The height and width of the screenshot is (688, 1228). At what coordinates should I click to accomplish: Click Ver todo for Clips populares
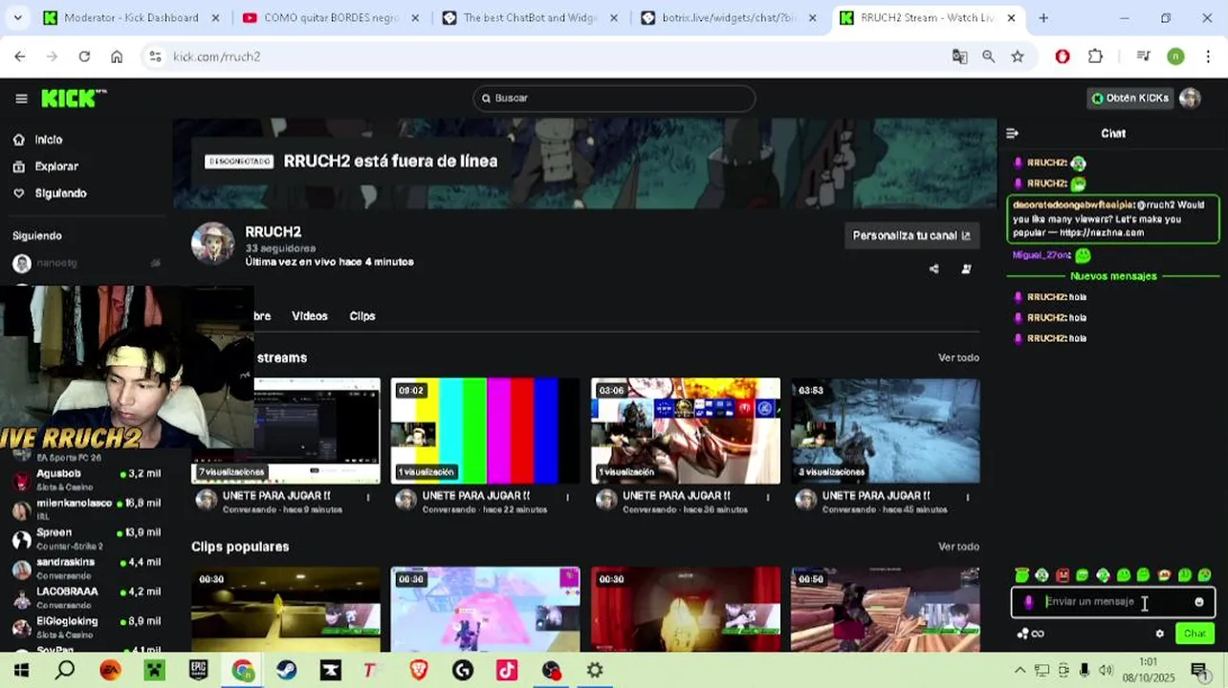958,547
